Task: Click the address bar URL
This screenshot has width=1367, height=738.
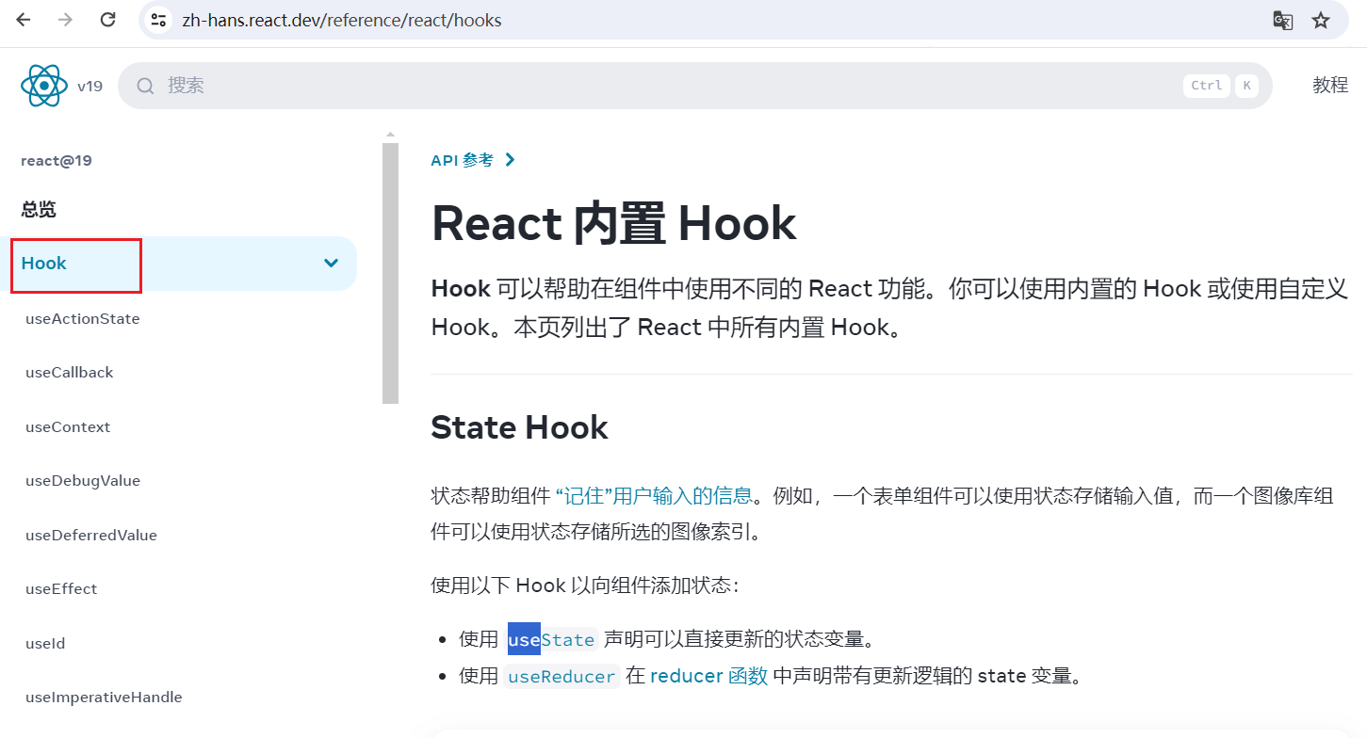Action: (342, 20)
